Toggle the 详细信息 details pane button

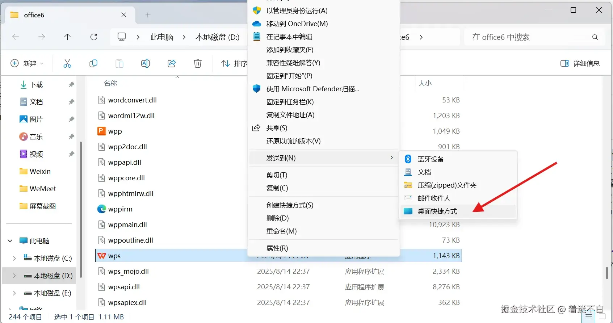click(580, 63)
